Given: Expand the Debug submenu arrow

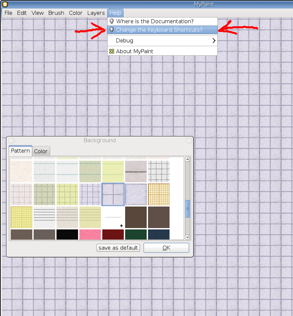Looking at the screenshot, I should click(214, 41).
